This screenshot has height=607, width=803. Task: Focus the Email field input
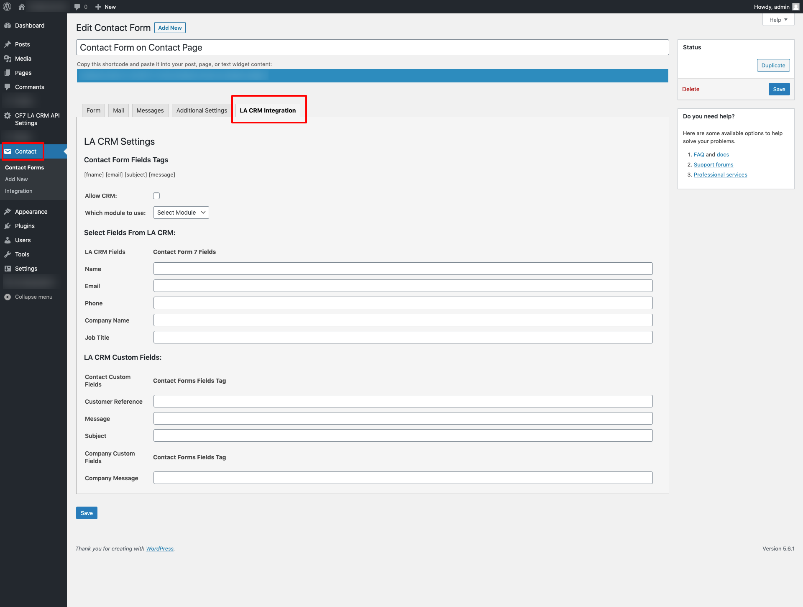coord(403,286)
